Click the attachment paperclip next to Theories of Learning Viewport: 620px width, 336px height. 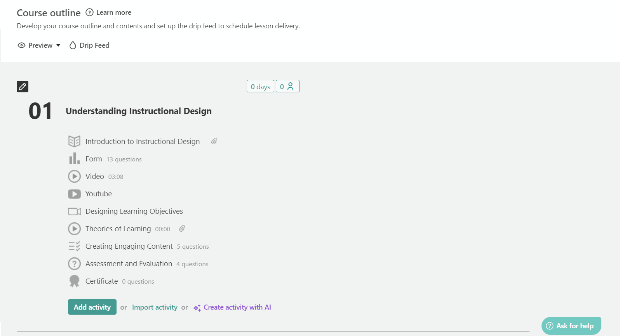pos(182,229)
